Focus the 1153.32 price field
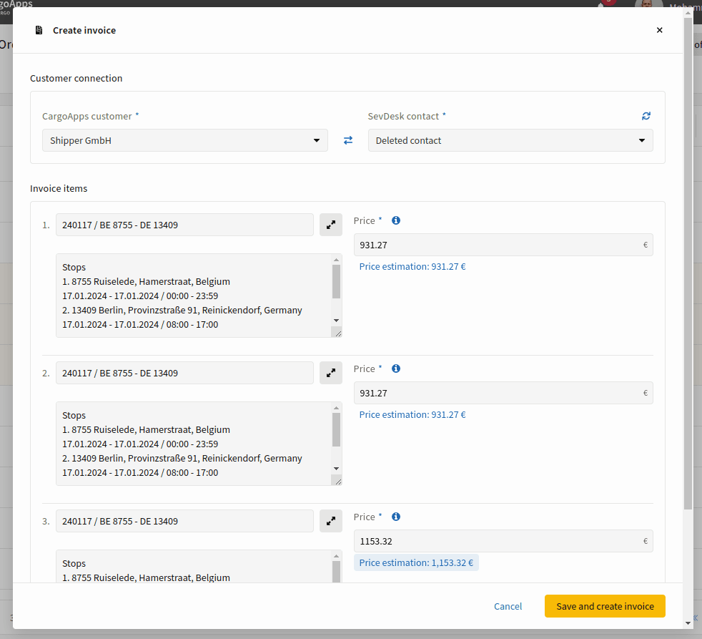Screen dimensions: 702x639 pos(503,541)
